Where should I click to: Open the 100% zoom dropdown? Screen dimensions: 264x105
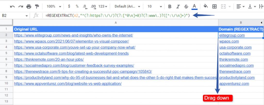point(54,6)
